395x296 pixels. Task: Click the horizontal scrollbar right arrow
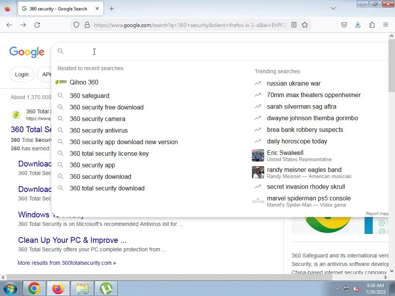click(385, 277)
